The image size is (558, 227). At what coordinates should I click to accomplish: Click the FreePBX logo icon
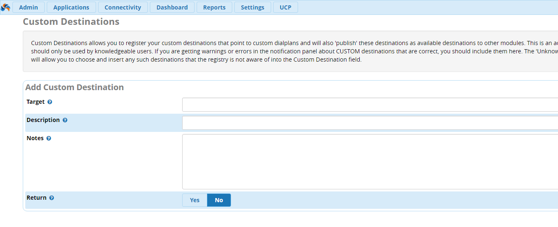[5, 7]
